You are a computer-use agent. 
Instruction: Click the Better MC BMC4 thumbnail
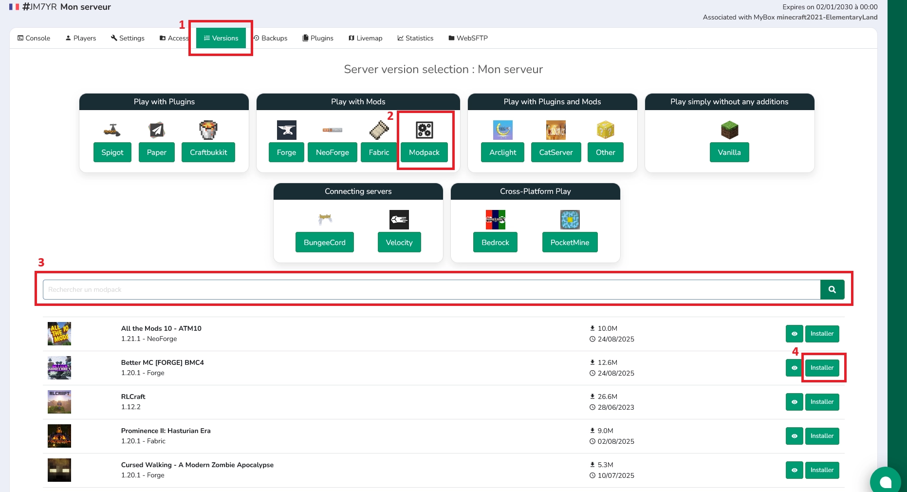point(59,368)
